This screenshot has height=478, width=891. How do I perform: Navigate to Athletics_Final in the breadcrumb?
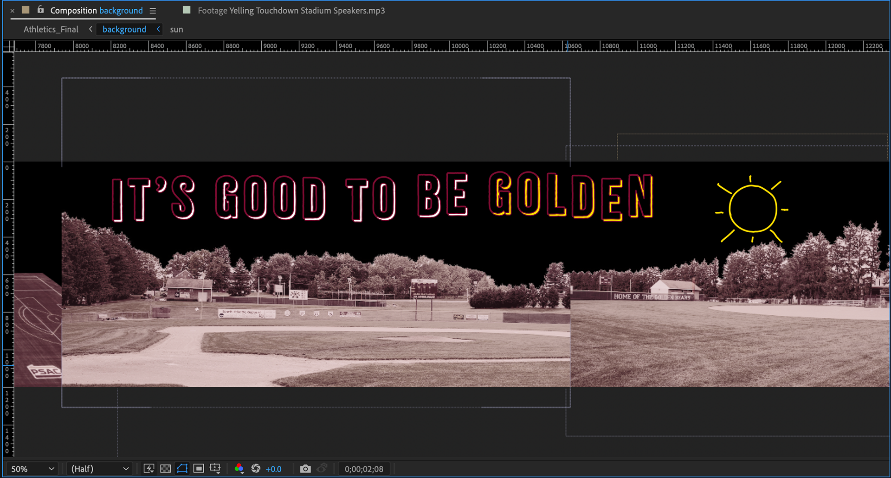pos(51,29)
